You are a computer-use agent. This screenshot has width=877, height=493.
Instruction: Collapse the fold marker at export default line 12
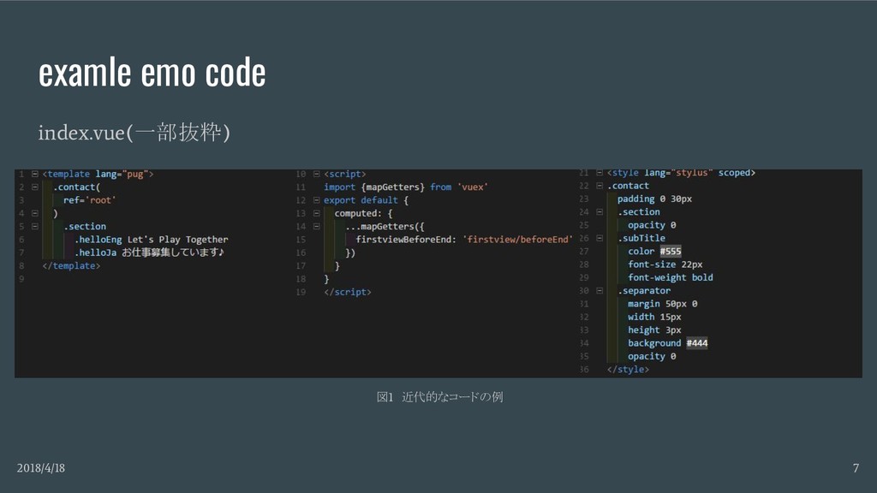click(317, 200)
